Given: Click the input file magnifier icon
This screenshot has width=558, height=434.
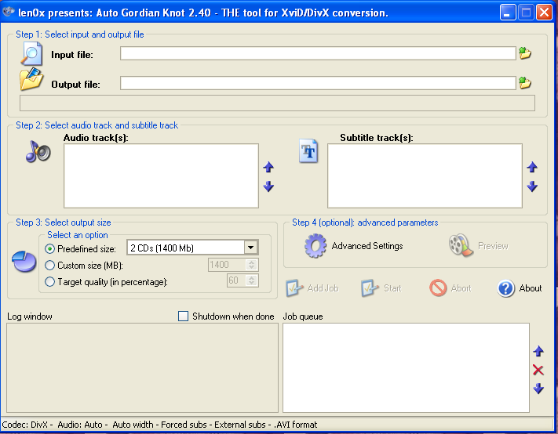Looking at the screenshot, I should 31,54.
